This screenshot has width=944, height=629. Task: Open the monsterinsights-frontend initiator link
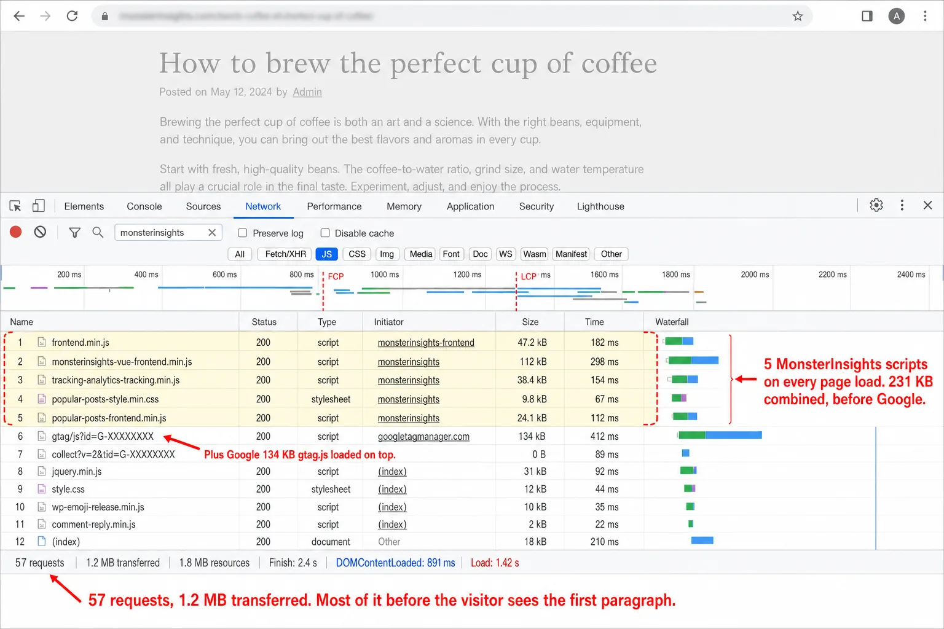tap(426, 343)
